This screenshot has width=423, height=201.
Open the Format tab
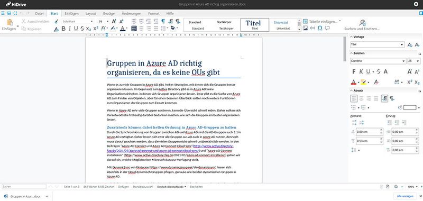pos(154,13)
